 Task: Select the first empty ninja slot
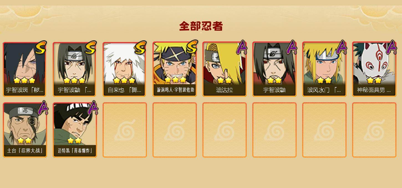pyautogui.click(x=125, y=130)
